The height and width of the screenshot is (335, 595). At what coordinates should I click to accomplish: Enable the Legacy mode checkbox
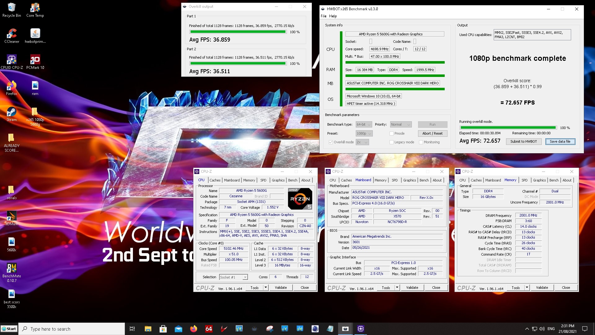click(391, 142)
